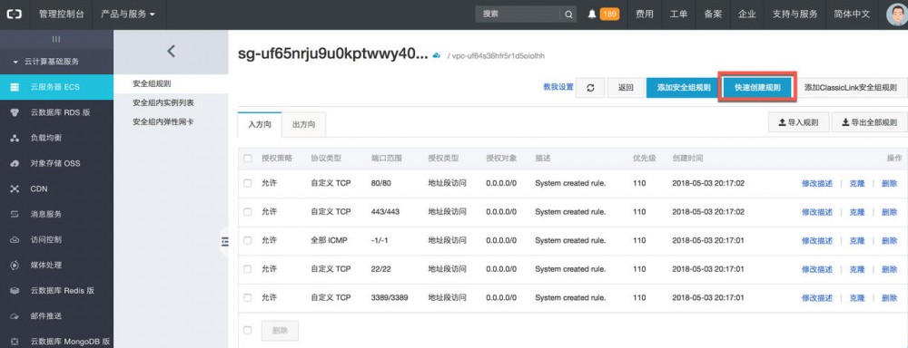Open 对象存储 OSS in sidebar
This screenshot has width=908, height=348.
pyautogui.click(x=56, y=164)
